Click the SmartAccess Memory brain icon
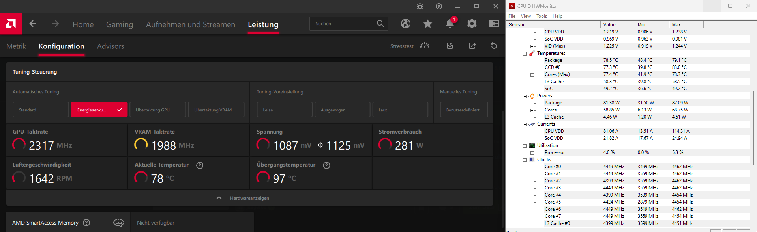 (x=119, y=223)
